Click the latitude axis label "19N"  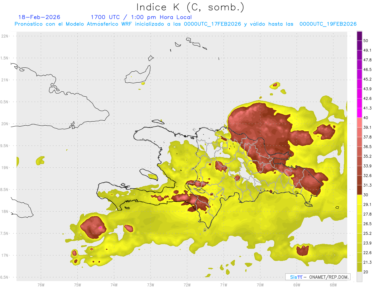(5, 168)
